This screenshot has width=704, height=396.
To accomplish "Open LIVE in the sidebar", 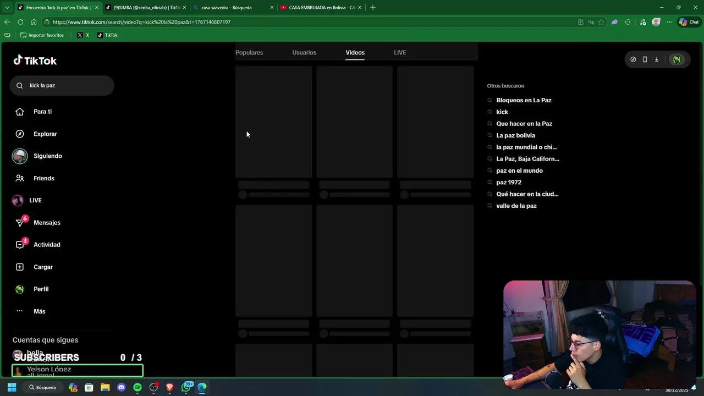I will pos(35,200).
